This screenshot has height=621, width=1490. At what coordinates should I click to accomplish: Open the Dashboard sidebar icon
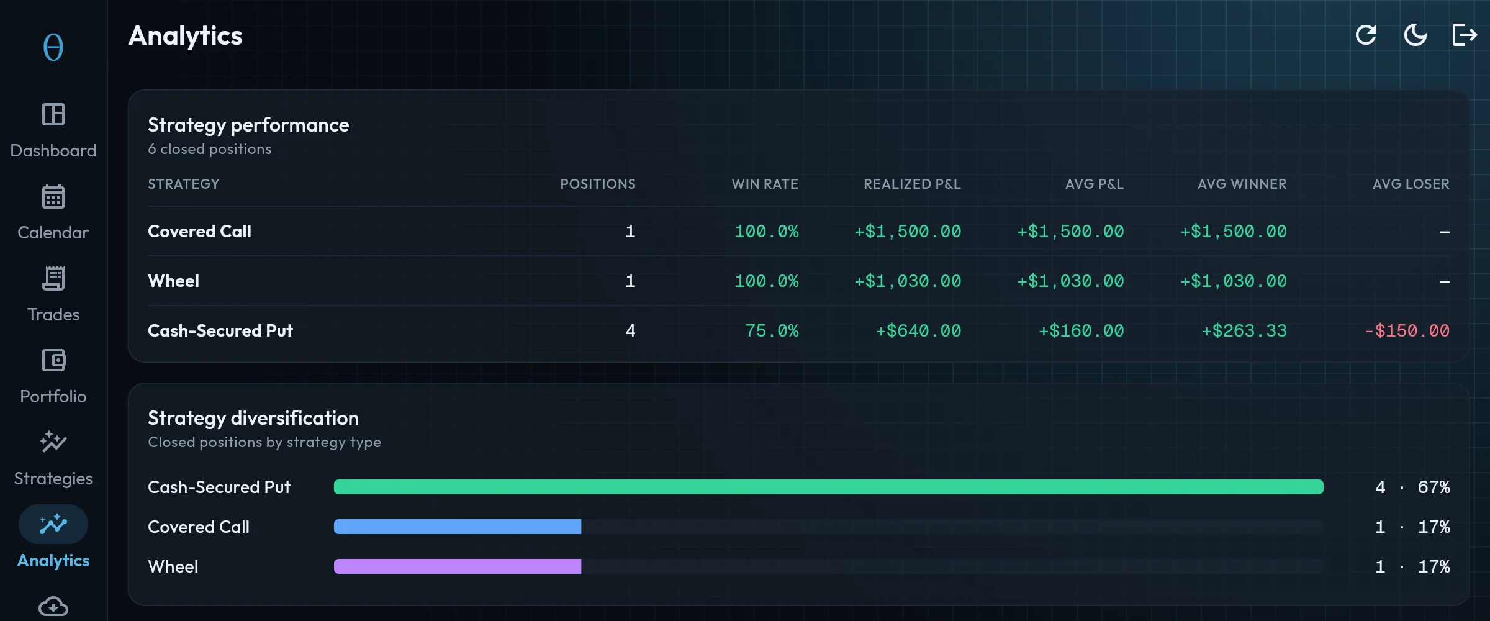coord(53,114)
